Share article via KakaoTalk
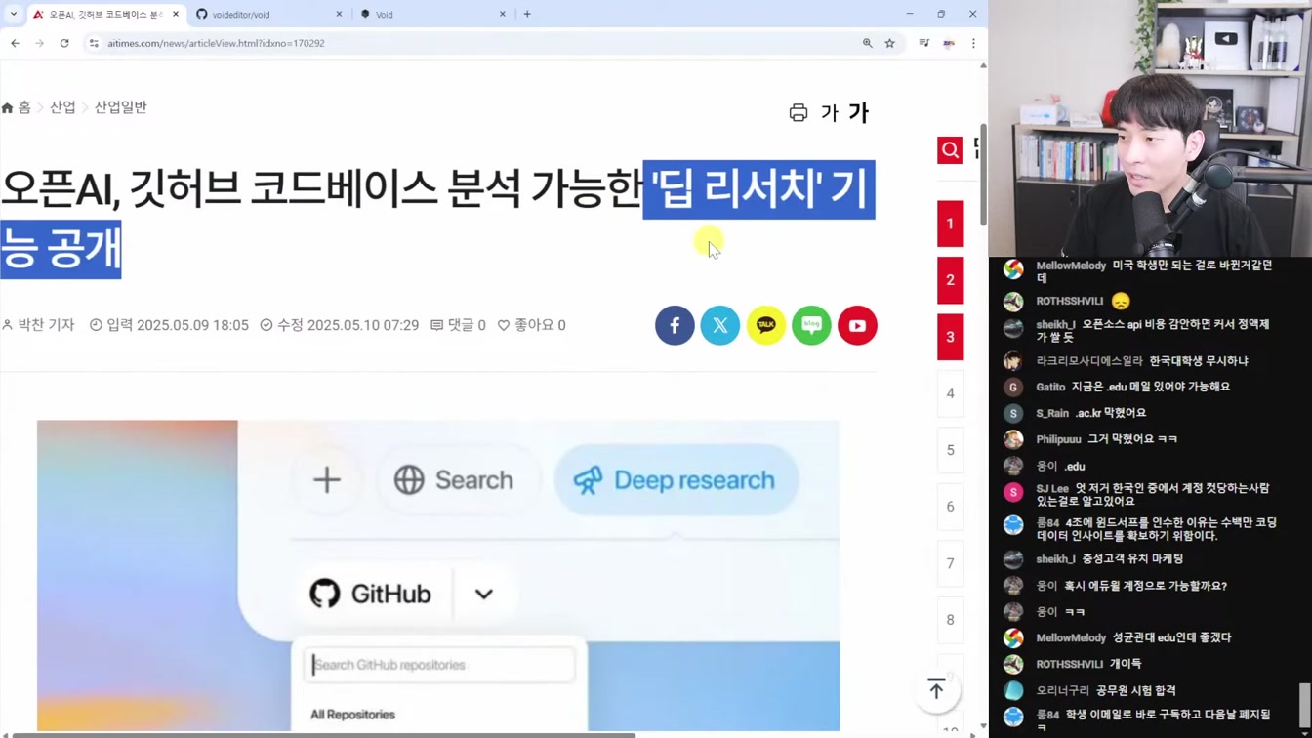This screenshot has width=1312, height=738. 766,325
